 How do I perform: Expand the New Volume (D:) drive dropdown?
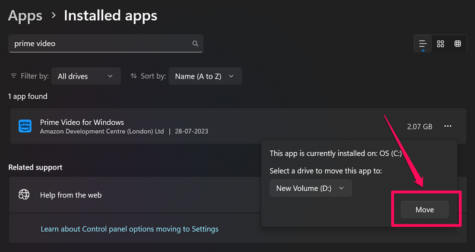click(x=310, y=188)
